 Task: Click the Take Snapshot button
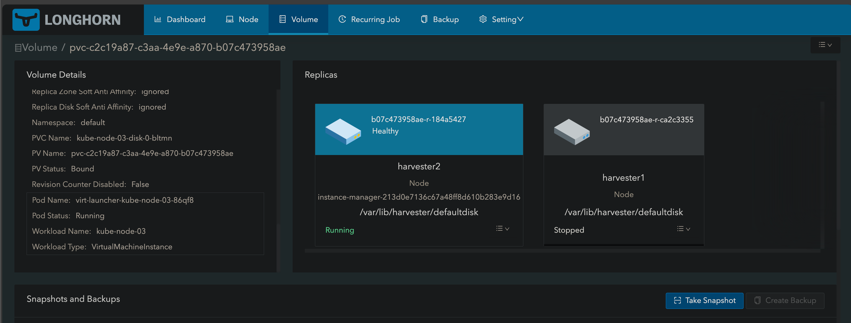[704, 300]
